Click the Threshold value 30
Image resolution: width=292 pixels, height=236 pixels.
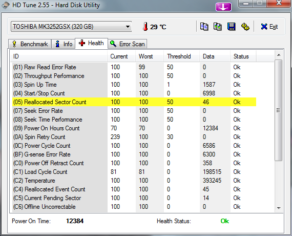point(170,137)
